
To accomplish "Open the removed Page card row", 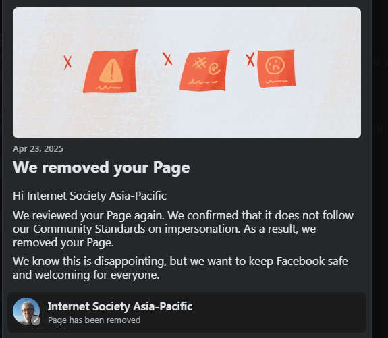I will [187, 312].
